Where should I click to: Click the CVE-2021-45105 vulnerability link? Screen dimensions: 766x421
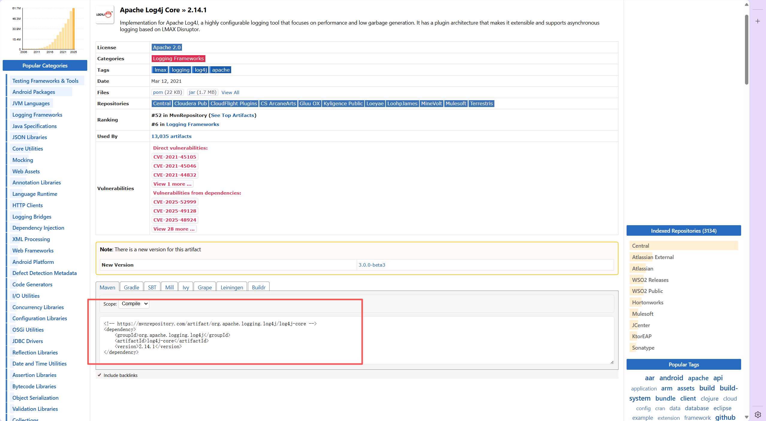coord(174,157)
